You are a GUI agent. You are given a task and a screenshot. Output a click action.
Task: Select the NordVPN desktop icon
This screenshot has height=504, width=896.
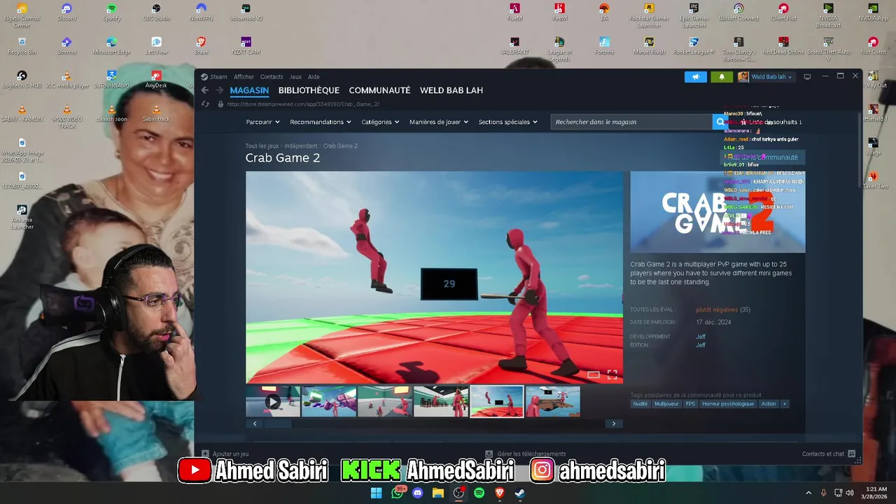pyautogui.click(x=201, y=13)
